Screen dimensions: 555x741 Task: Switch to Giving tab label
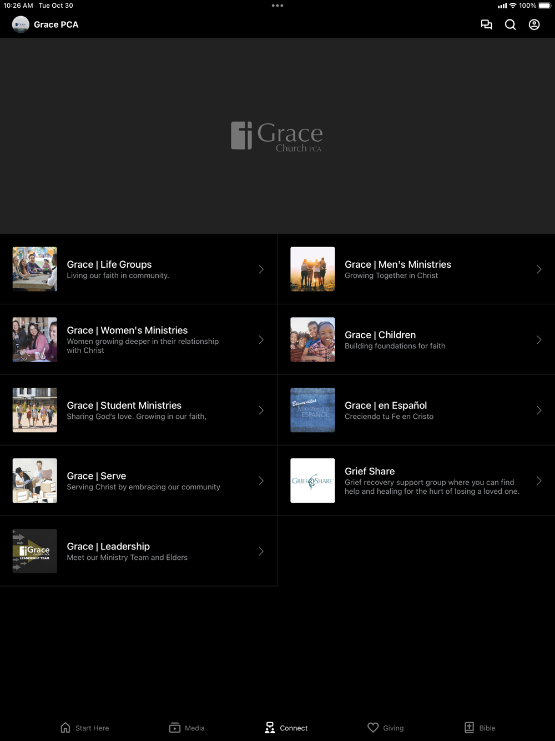(x=393, y=728)
